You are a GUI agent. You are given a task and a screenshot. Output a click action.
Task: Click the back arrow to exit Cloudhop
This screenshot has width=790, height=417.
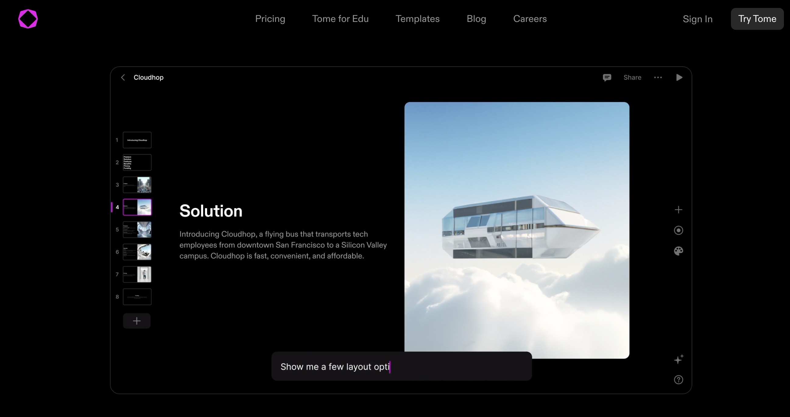point(123,77)
